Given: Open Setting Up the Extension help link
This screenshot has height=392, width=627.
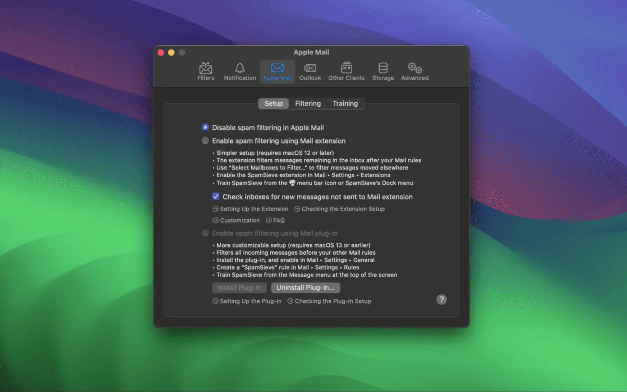Looking at the screenshot, I should coord(250,209).
